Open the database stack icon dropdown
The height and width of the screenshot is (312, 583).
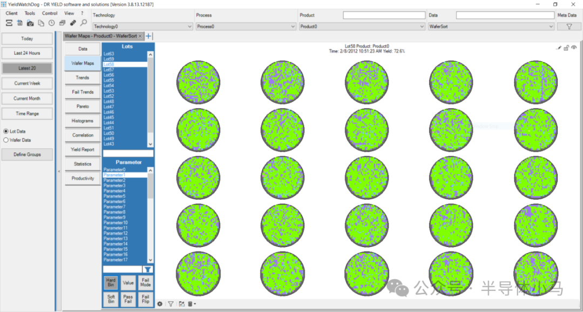(192, 304)
